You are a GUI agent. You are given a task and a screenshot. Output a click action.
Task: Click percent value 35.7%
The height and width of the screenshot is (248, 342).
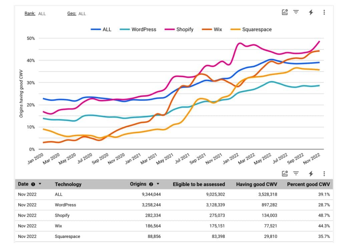[324, 236]
